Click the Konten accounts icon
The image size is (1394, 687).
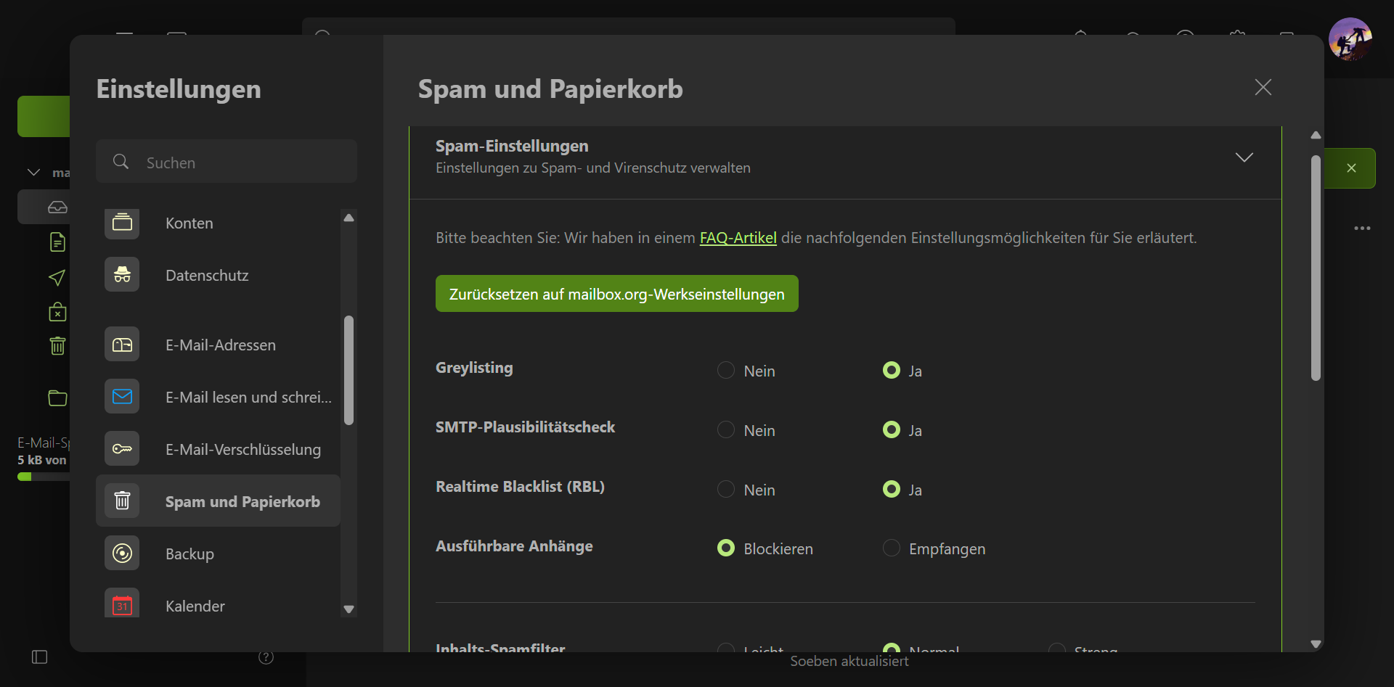coord(122,223)
